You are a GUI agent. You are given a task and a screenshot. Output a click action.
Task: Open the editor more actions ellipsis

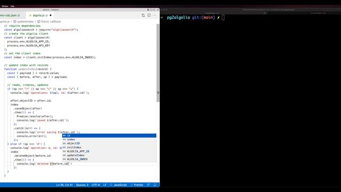[155, 15]
